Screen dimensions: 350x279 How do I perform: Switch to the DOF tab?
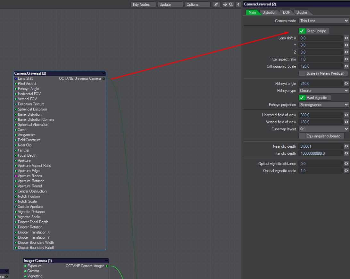coord(287,12)
